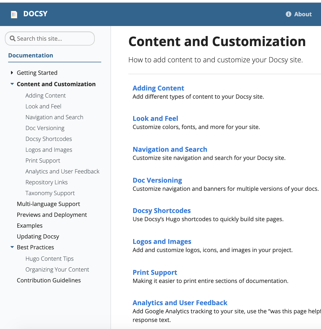The width and height of the screenshot is (321, 329).
Task: Open Logos and Images in sidebar
Action: click(49, 150)
